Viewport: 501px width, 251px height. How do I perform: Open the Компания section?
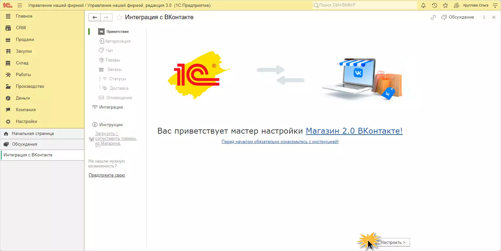pyautogui.click(x=42, y=110)
